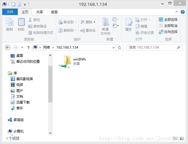Click the Refresh button

point(120,47)
